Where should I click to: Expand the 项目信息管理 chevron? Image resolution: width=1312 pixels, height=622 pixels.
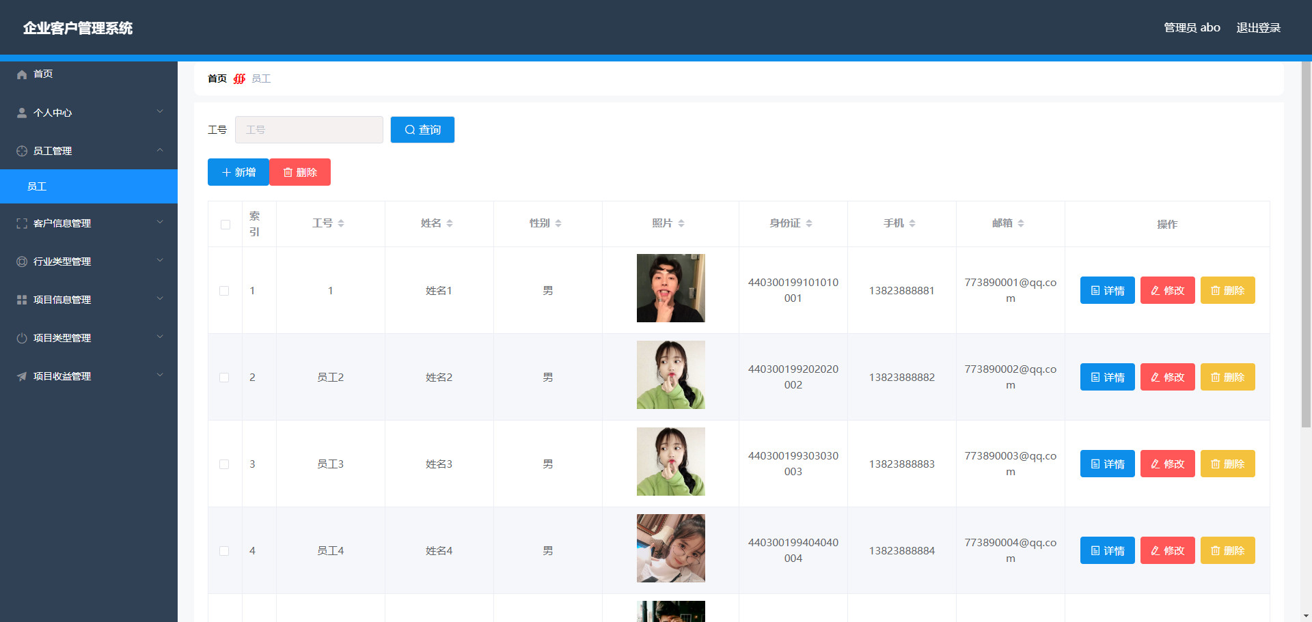pyautogui.click(x=160, y=298)
